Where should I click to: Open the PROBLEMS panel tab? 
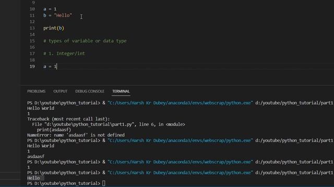[36, 91]
